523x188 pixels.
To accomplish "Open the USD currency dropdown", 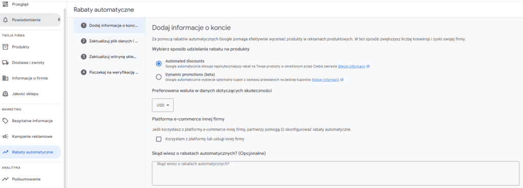I will 163,105.
